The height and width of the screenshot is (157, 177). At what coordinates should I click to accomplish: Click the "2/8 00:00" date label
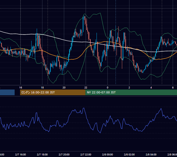coord(108,155)
